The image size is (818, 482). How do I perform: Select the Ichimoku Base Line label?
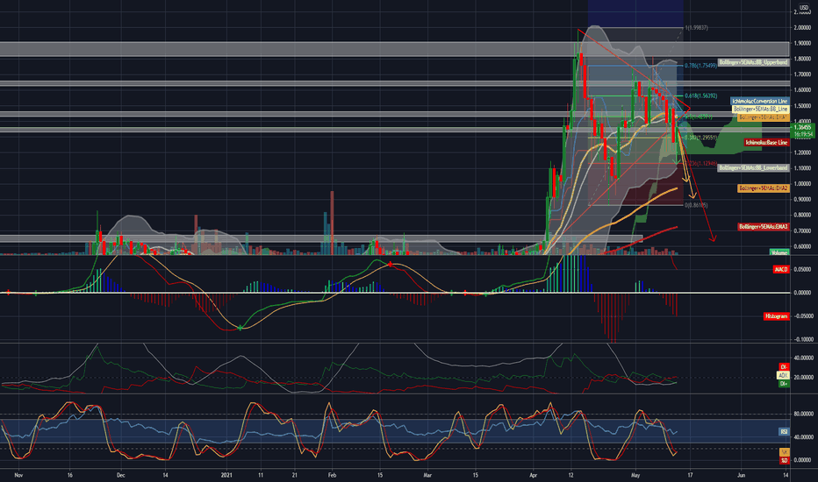[766, 142]
